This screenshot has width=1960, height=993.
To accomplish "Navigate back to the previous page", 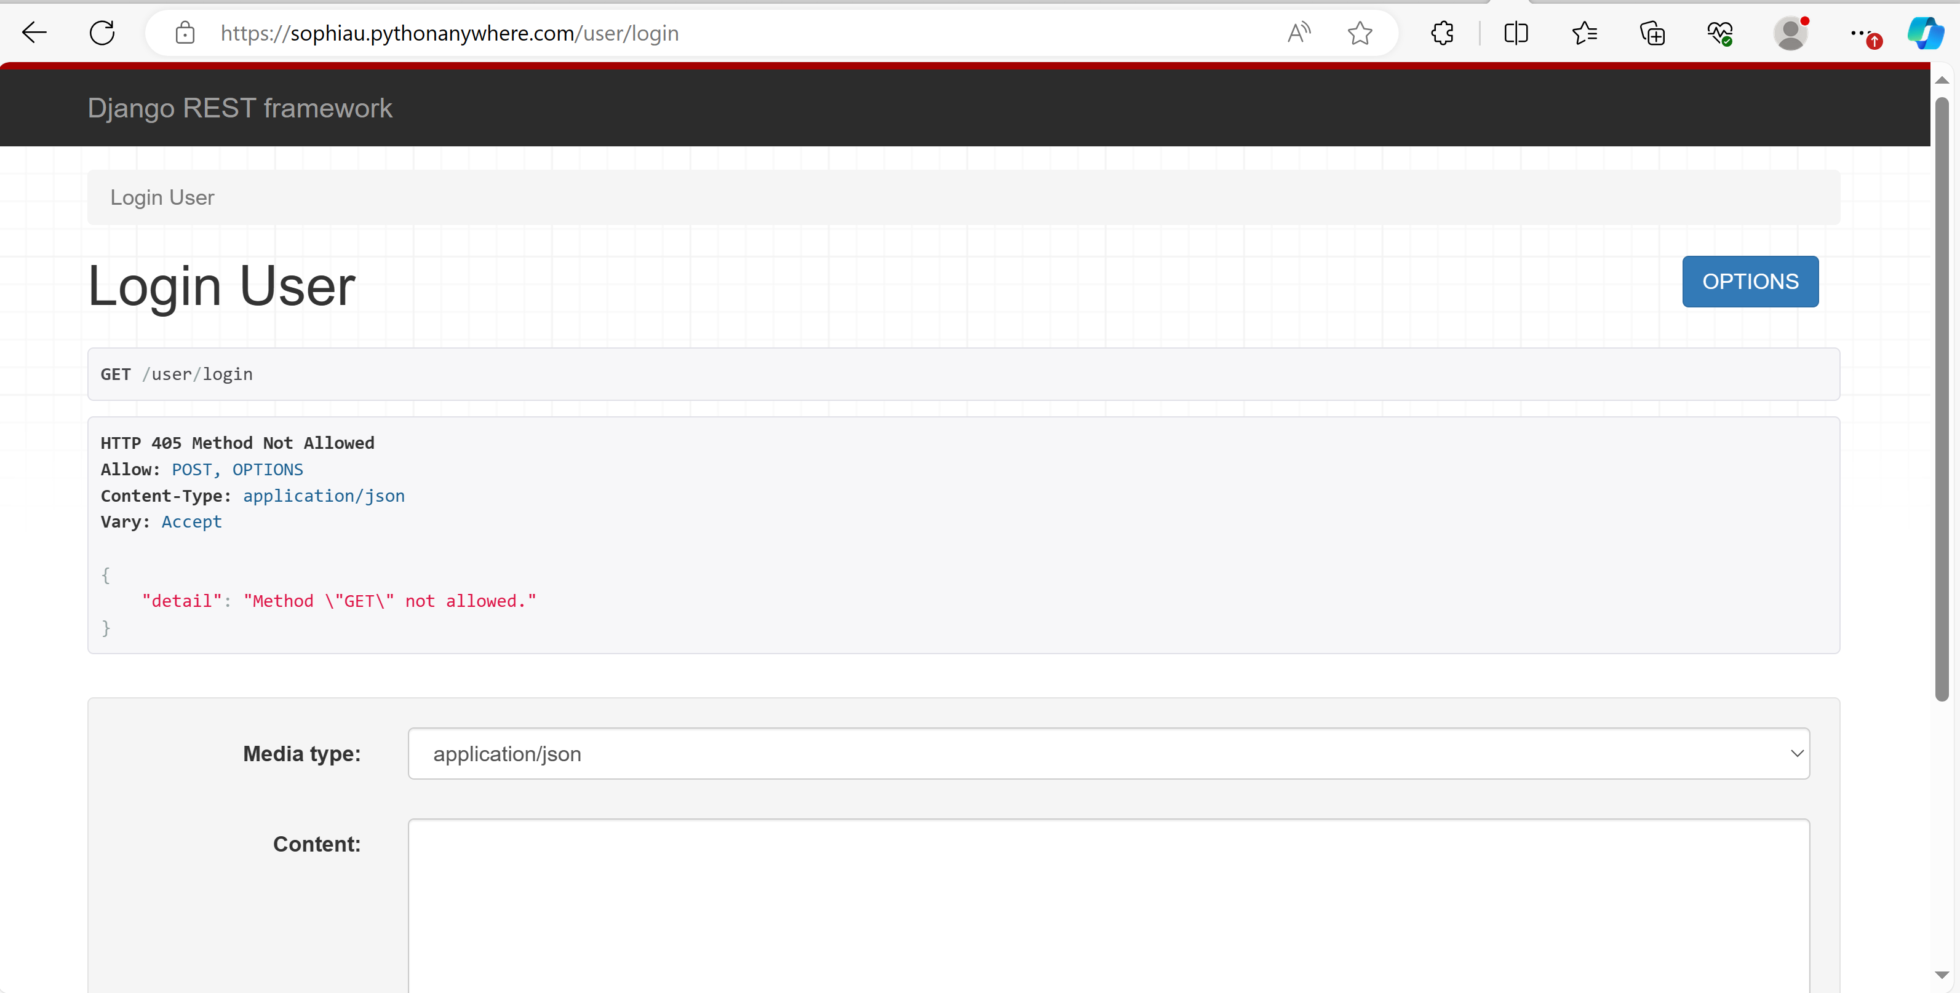I will pos(33,33).
